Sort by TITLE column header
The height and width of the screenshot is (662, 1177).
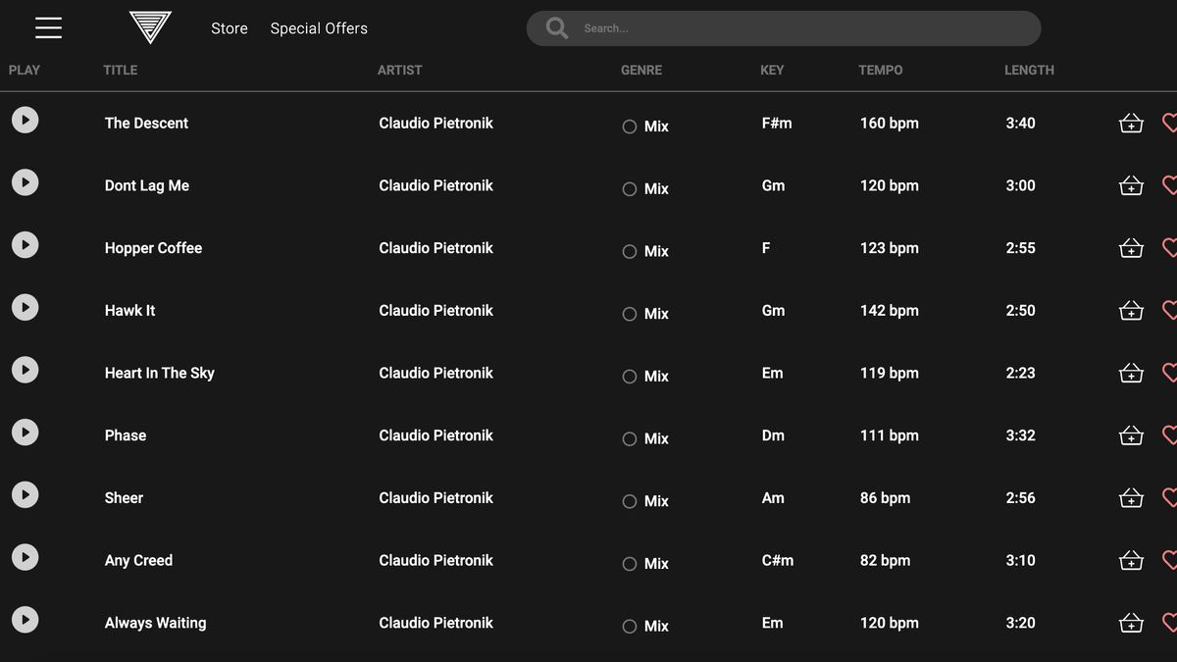pos(120,70)
